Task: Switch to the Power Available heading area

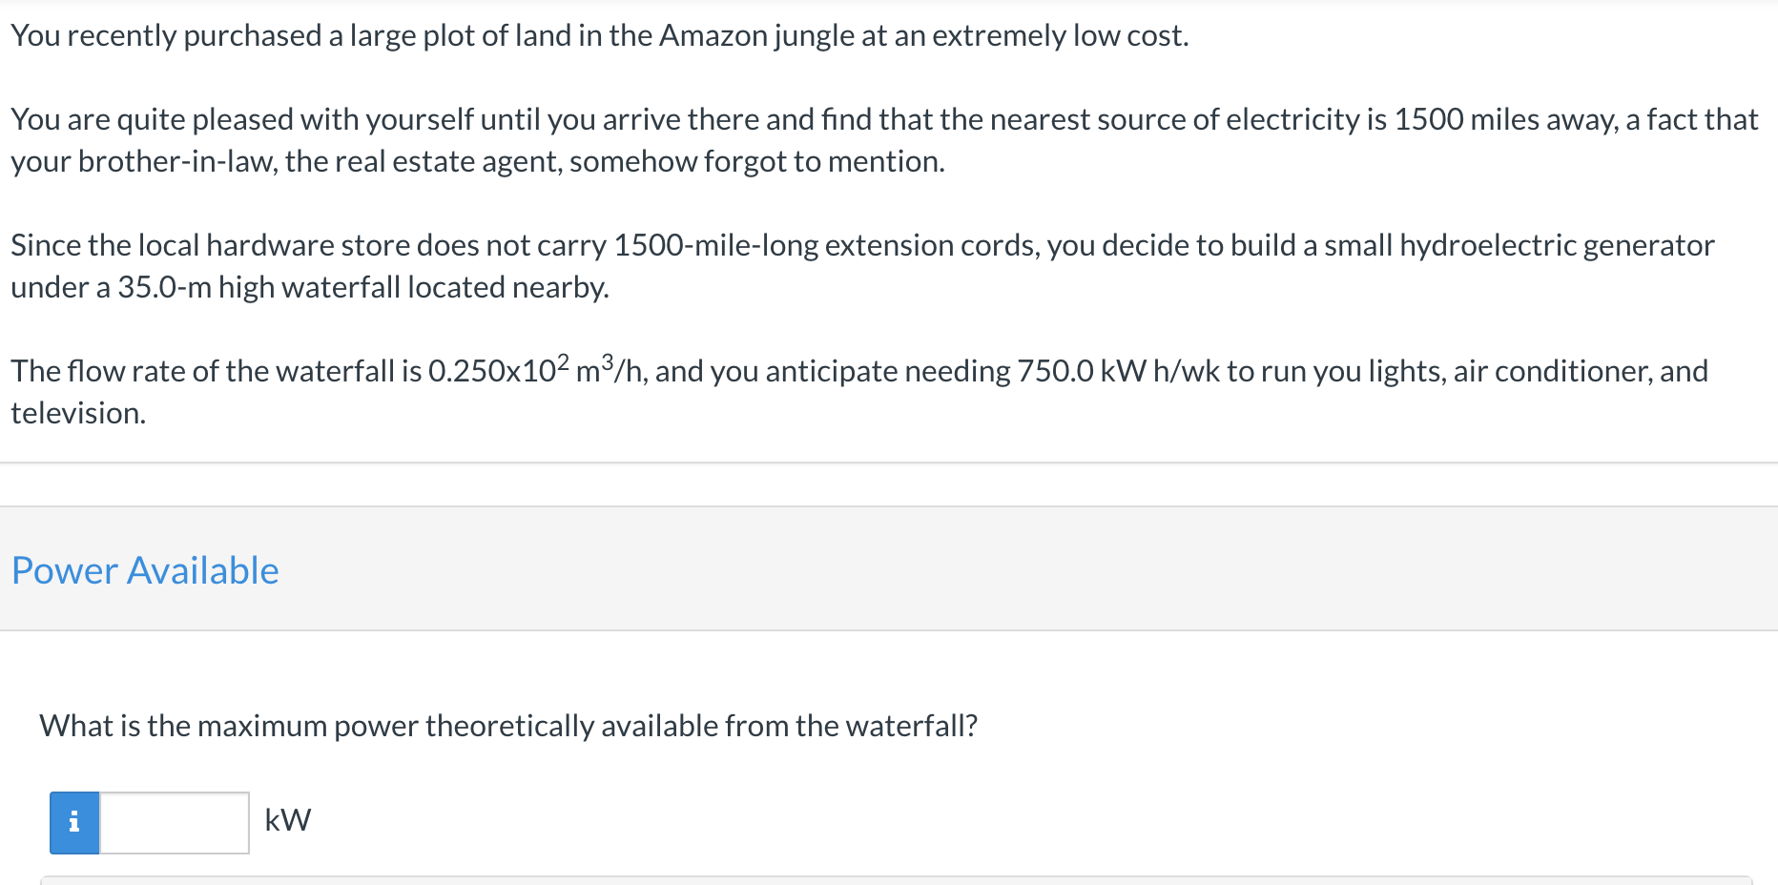Action: pyautogui.click(x=145, y=569)
